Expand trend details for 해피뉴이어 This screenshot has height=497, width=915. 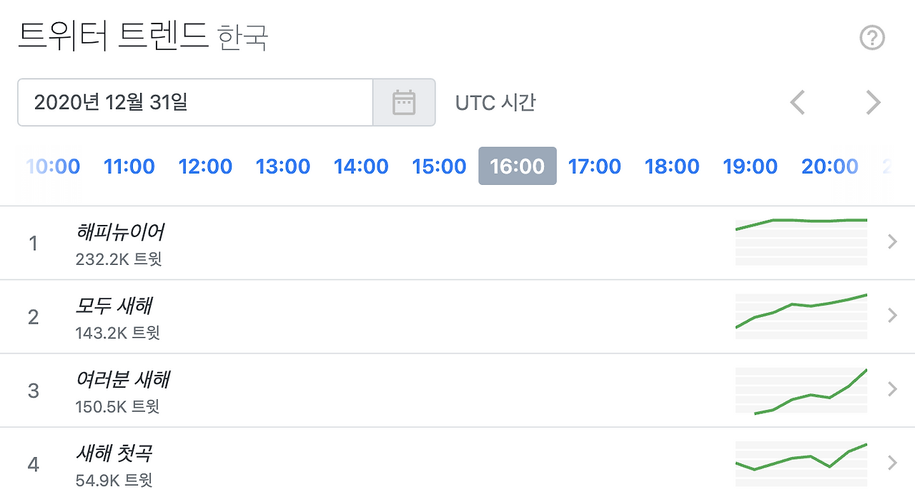pos(891,242)
